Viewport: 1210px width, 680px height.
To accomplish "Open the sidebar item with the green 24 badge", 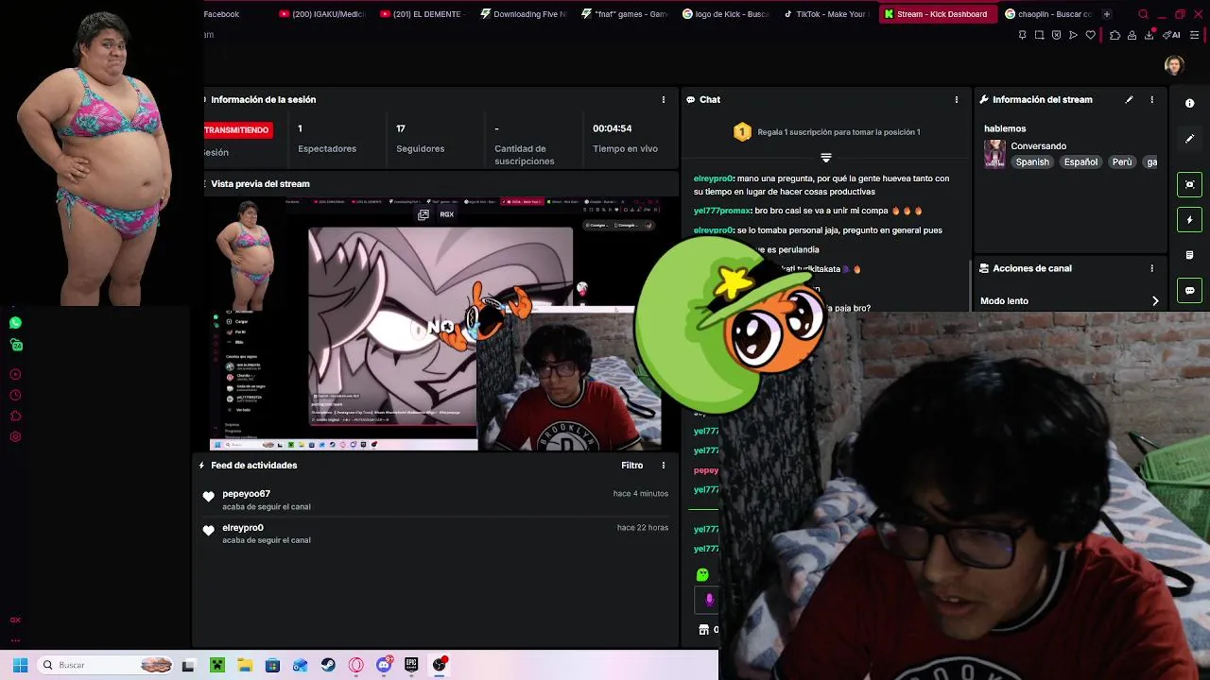I will (x=15, y=346).
